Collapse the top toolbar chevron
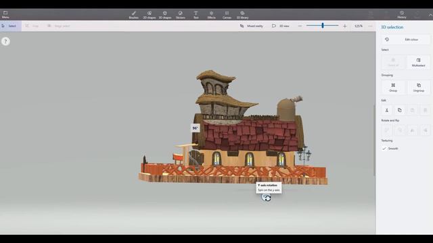433x243 pixels. point(430,16)
